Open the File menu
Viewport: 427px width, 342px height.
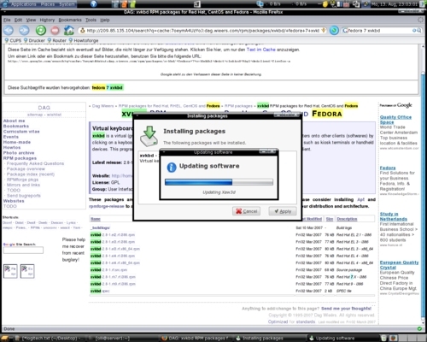tap(7, 20)
